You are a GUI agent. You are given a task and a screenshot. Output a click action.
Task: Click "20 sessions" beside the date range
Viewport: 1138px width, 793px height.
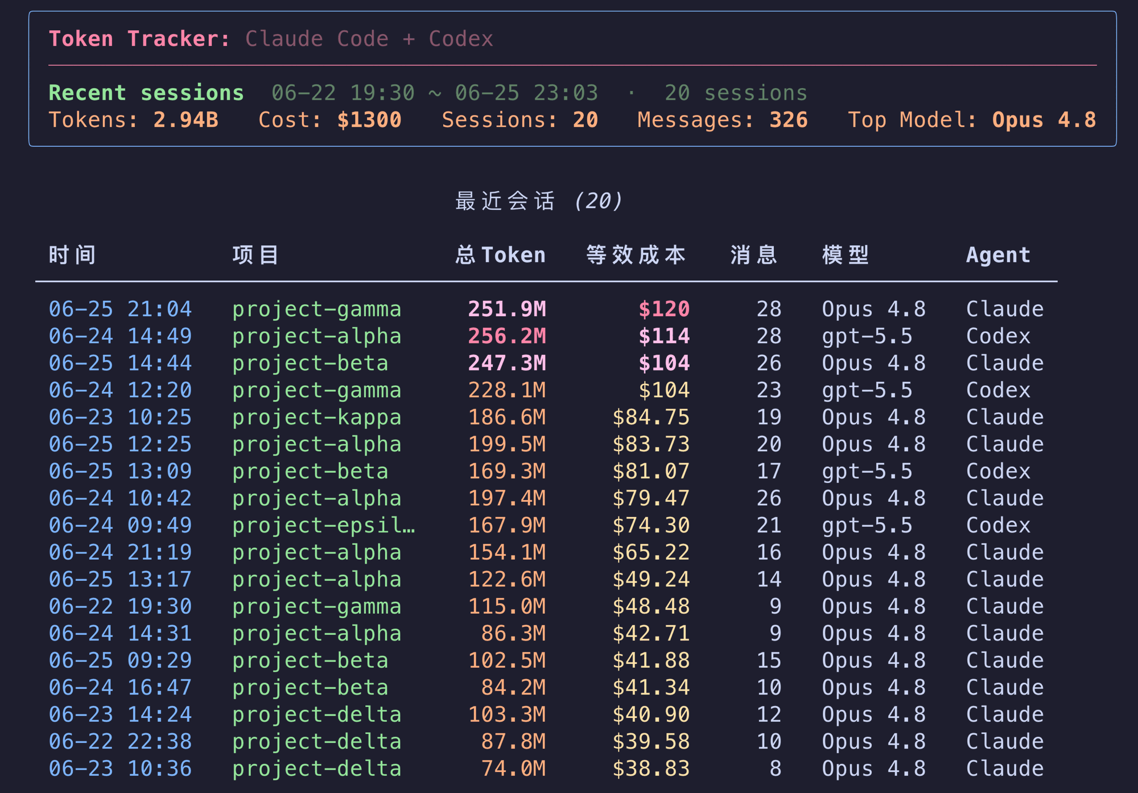736,93
